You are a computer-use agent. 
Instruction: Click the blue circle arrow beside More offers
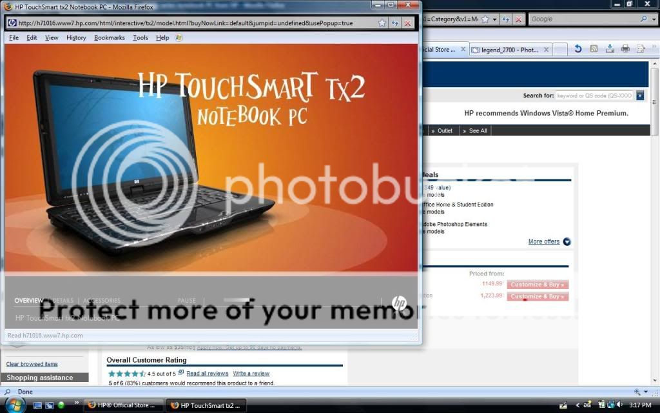[567, 241]
